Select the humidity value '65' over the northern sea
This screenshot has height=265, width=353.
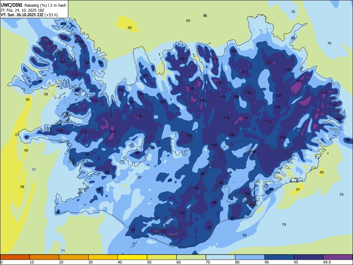[x=188, y=21]
